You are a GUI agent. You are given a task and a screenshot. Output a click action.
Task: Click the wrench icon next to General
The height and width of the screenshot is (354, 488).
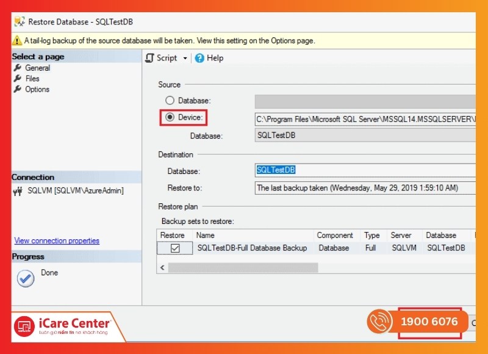[x=18, y=68]
